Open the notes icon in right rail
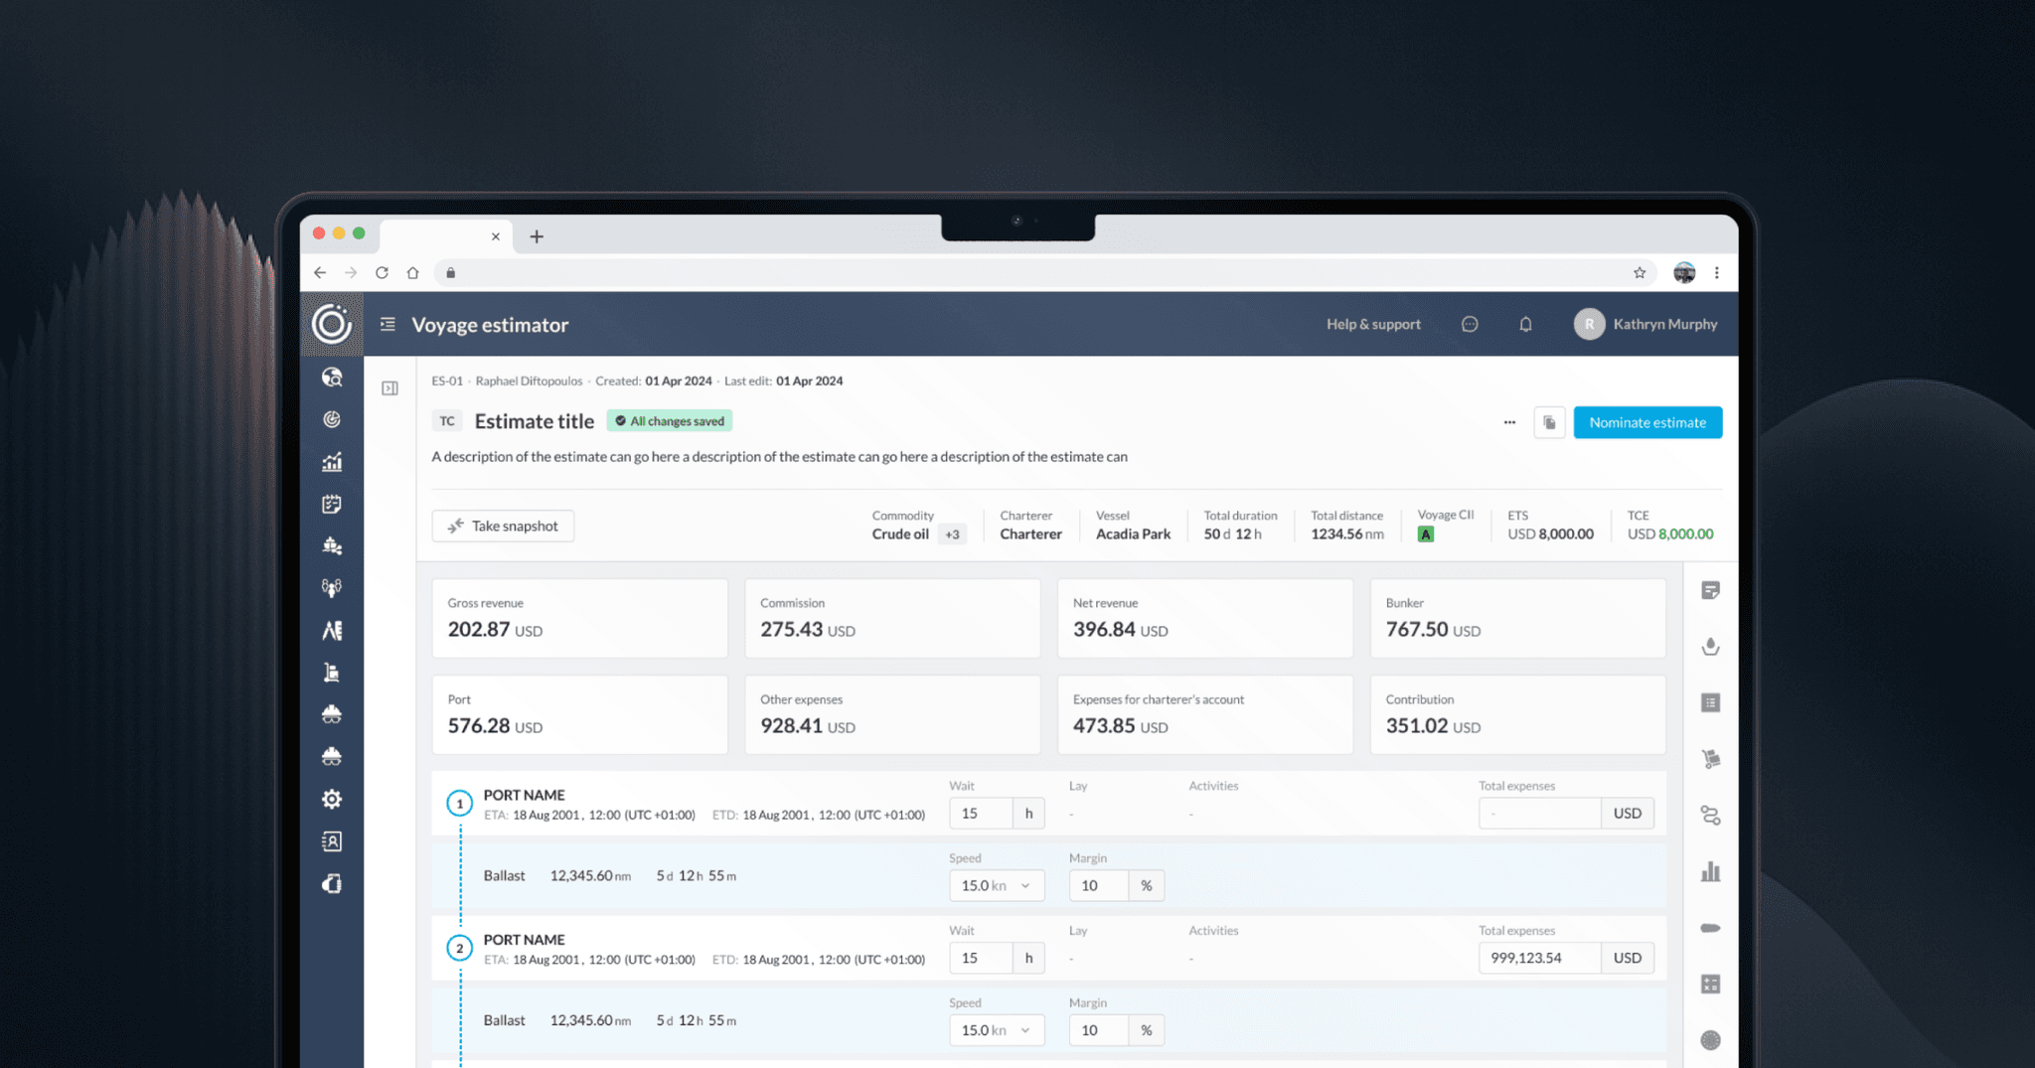 (1710, 590)
